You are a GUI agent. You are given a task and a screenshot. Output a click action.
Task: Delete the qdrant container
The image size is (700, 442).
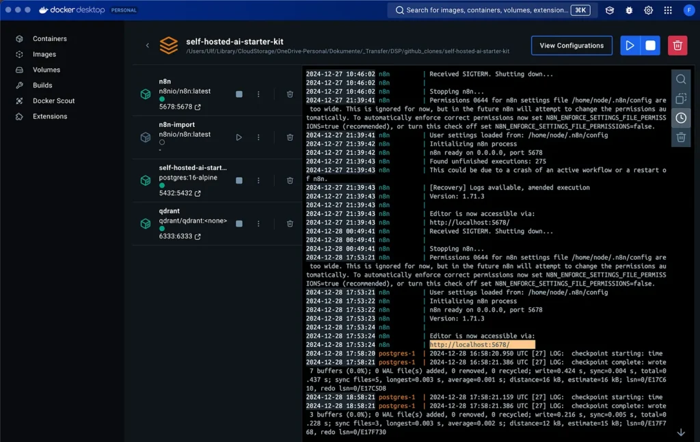coord(290,223)
